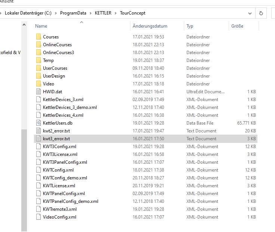Select the OnlineCourses folder icon
This screenshot has height=232, width=275.
pos(38,45)
